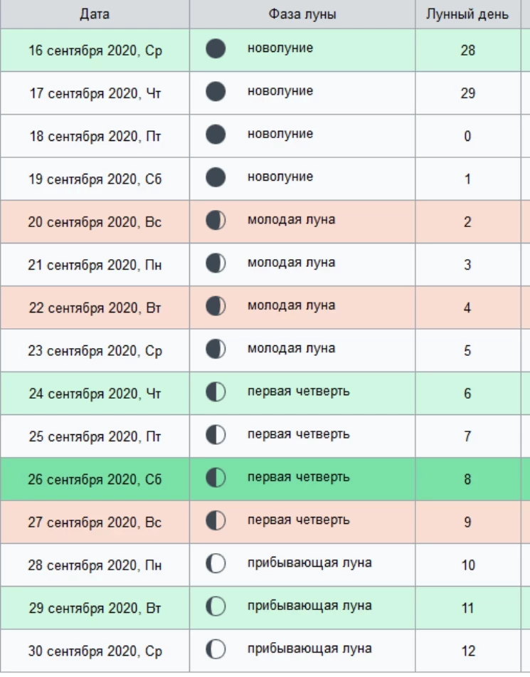The width and height of the screenshot is (530, 677).
Task: Click moon icon in 30 сентября row
Action: point(216,649)
